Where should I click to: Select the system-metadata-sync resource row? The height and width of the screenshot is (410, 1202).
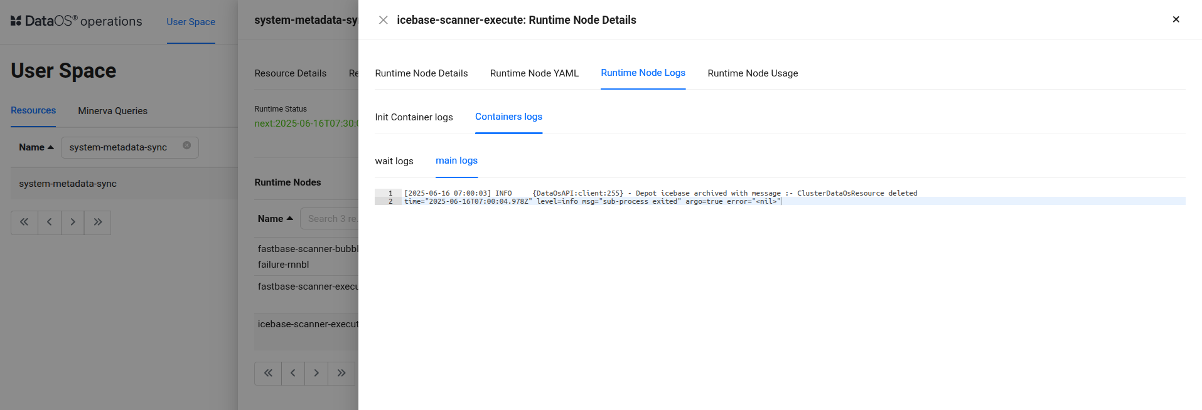(x=68, y=184)
